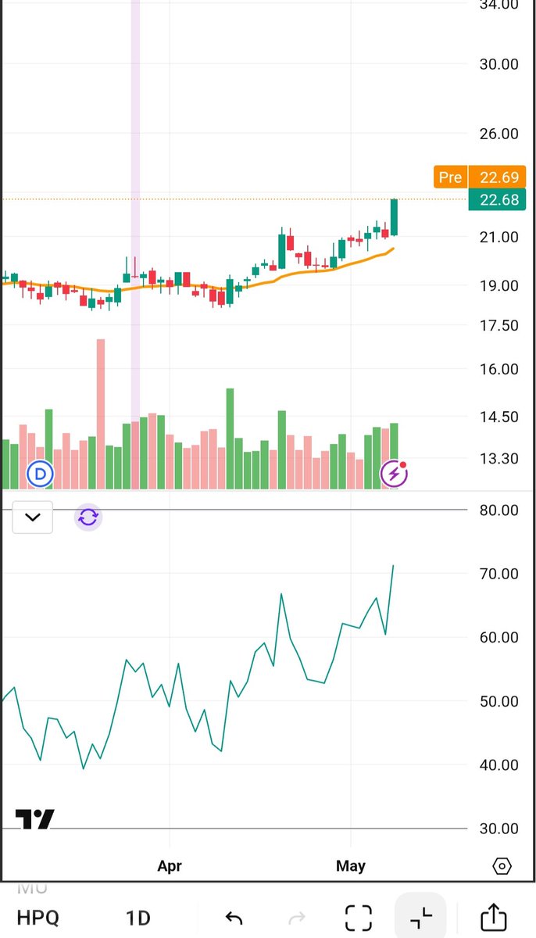Collapse the indicator pane chevron
536x938 pixels.
[33, 517]
